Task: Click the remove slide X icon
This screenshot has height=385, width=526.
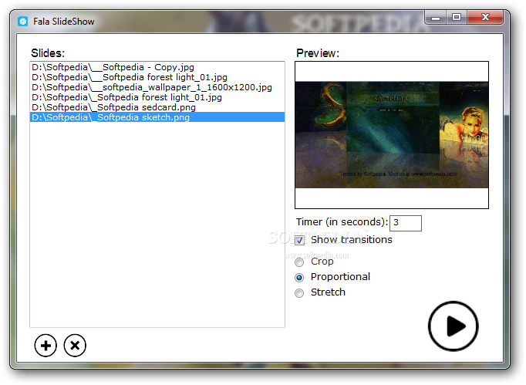Action: (x=75, y=346)
